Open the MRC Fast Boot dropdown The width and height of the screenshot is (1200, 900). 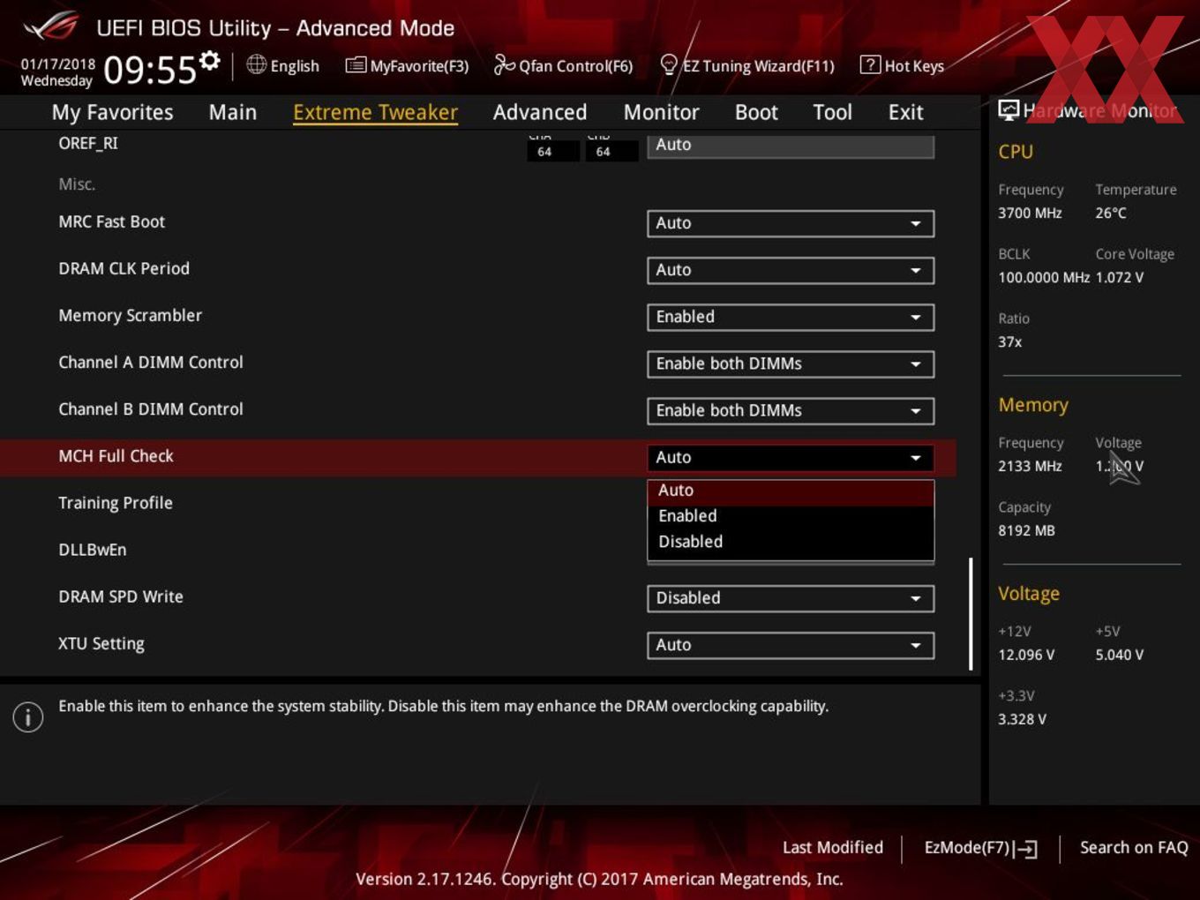click(791, 223)
